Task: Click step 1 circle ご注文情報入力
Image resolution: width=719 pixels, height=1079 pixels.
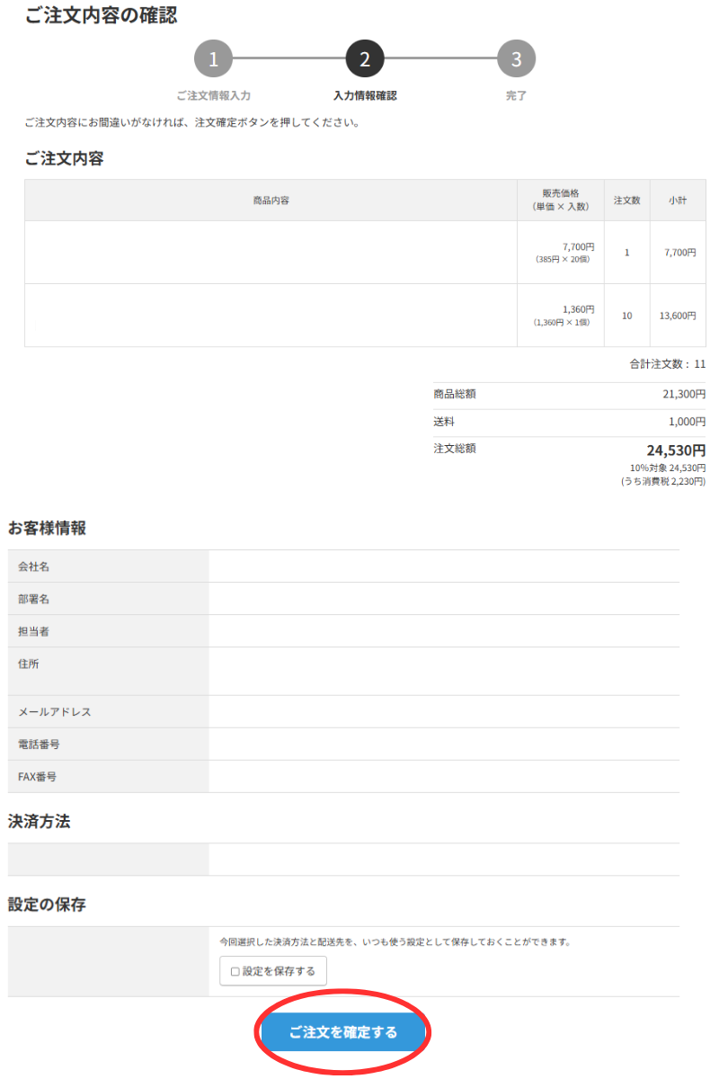Action: coord(213,58)
